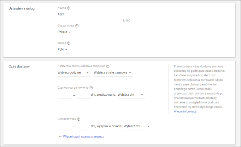The height and width of the screenshot is (147, 241).
Task: Click maximum order handling days field
Action: click(84, 95)
